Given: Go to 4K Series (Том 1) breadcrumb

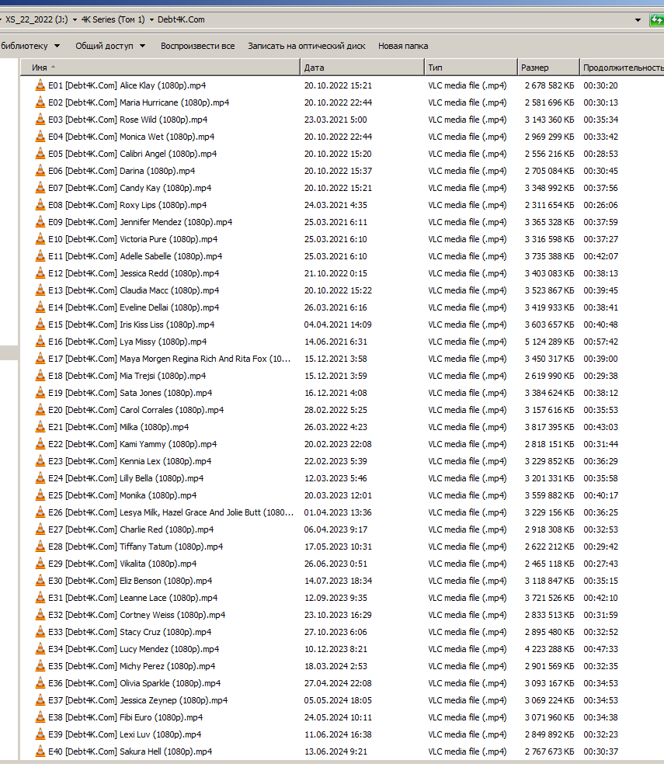Looking at the screenshot, I should (x=113, y=19).
